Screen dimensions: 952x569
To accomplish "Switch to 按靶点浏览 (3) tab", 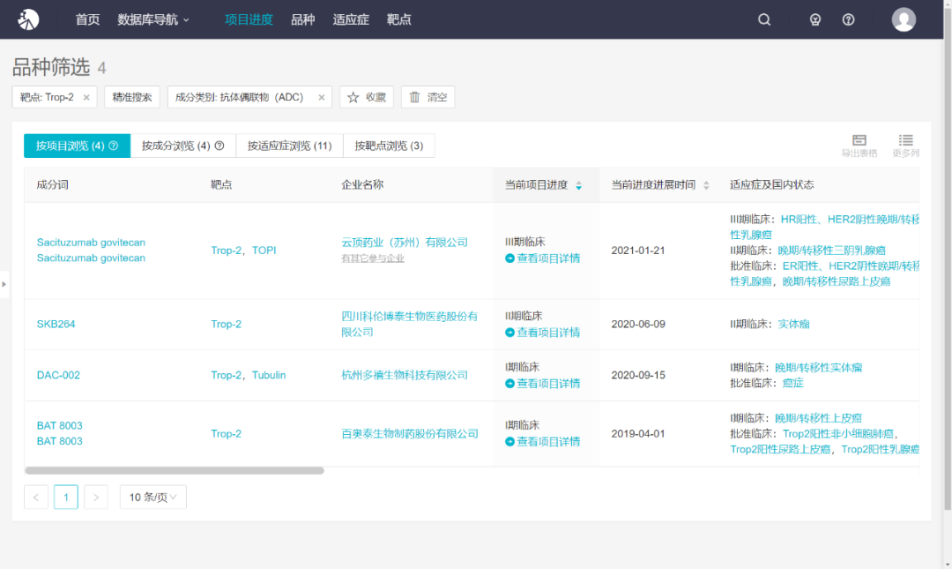I will point(390,146).
